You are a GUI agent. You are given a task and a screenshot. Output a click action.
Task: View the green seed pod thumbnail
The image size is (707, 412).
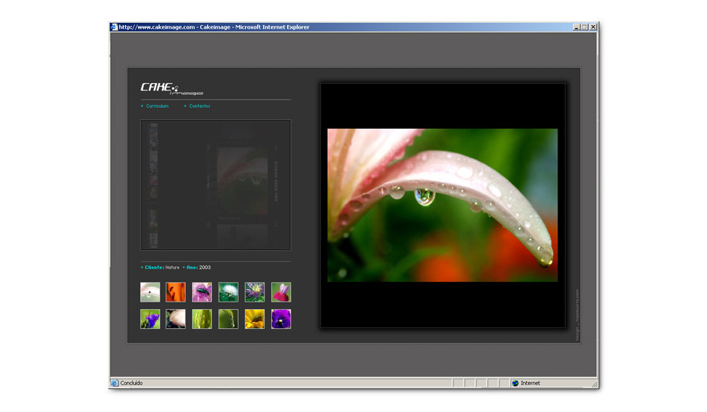202,319
